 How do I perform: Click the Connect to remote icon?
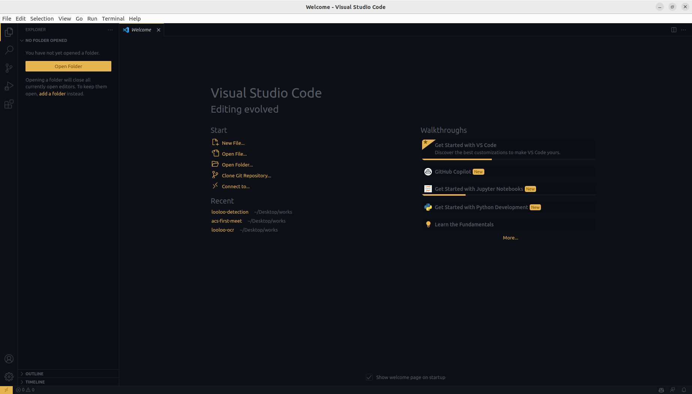(x=215, y=186)
